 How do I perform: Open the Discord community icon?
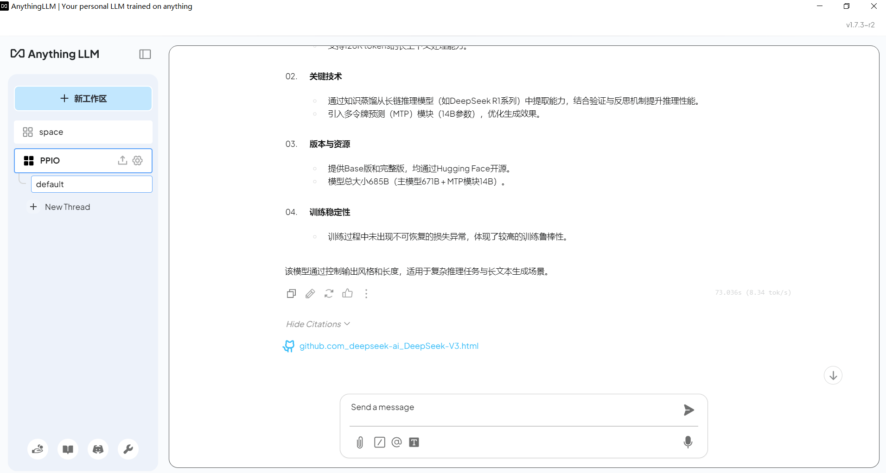(98, 449)
